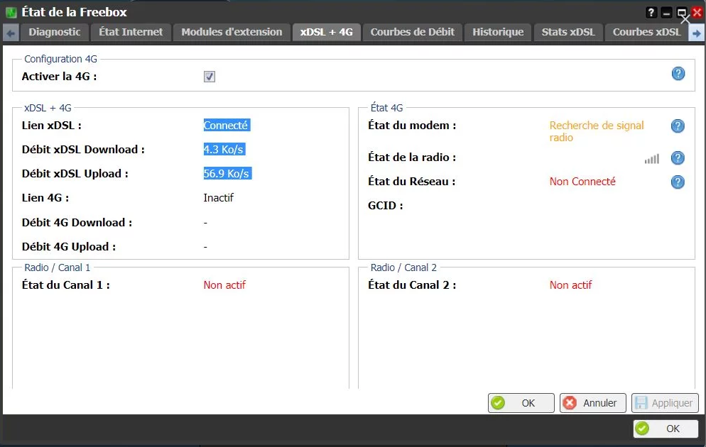Click the 'État du Canal 2 :' label

coord(412,285)
